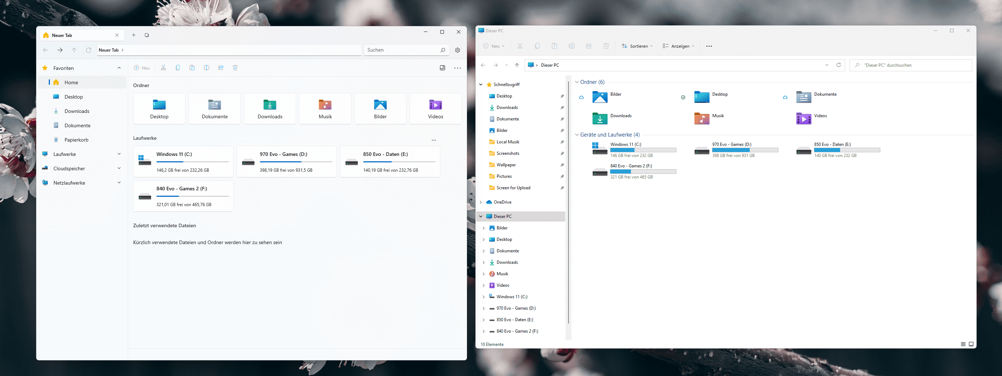The height and width of the screenshot is (376, 1002).
Task: Open the Musik folder card in Files app
Action: coord(325,109)
